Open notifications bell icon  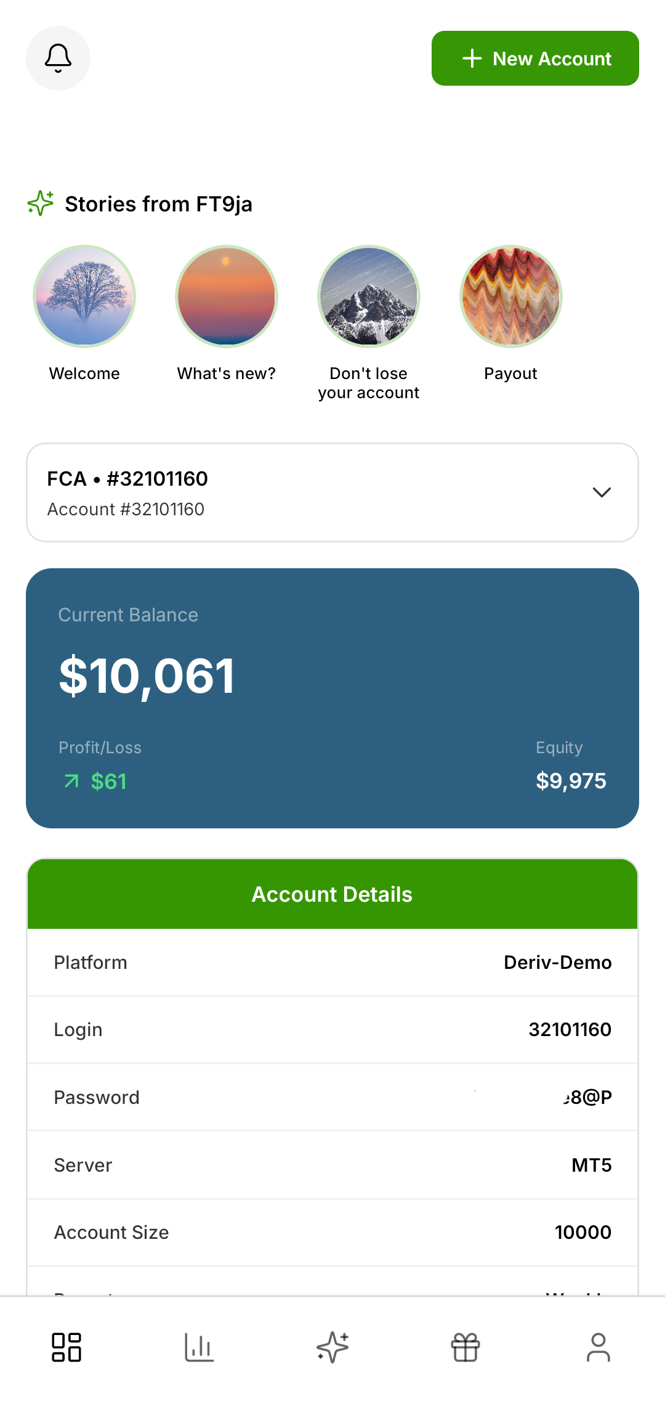pos(58,58)
